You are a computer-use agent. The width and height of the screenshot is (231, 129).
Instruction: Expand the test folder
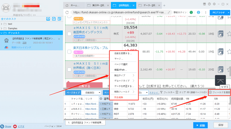[1, 24]
